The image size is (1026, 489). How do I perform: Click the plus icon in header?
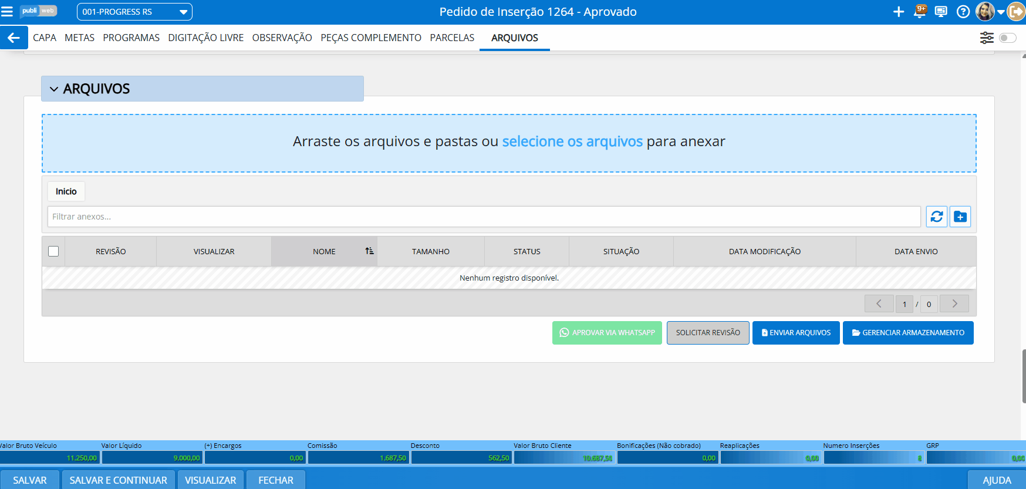pyautogui.click(x=898, y=12)
